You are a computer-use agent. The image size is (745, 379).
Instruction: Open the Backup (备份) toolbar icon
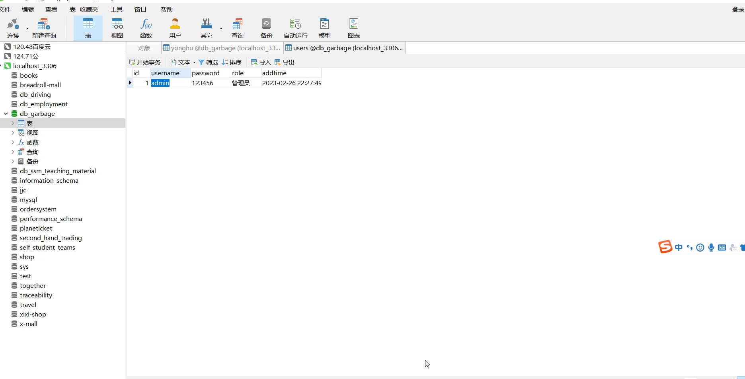[x=266, y=28]
